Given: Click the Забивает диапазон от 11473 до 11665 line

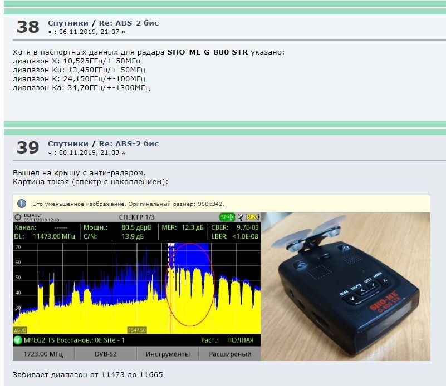Looking at the screenshot, I should click(x=88, y=375).
